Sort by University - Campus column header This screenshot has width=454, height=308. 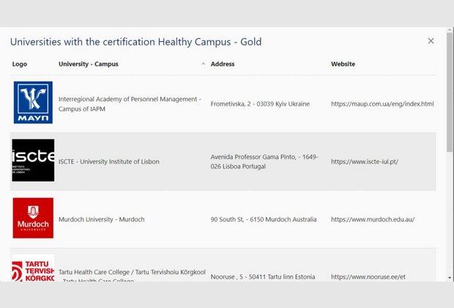[88, 65]
